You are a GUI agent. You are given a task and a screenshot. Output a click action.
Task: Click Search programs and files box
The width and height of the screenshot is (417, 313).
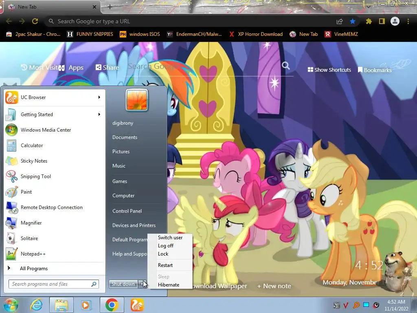point(54,284)
